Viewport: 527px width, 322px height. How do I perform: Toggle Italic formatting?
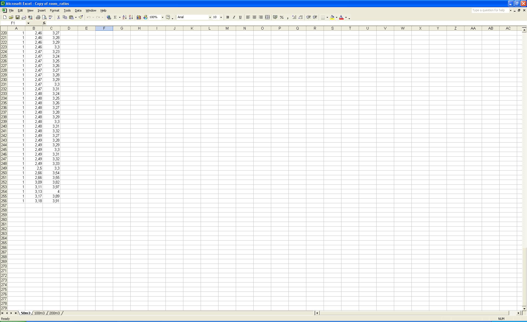(234, 17)
